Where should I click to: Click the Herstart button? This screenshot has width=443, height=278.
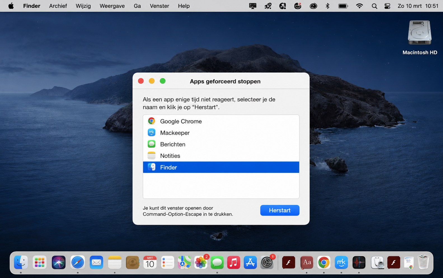(x=280, y=210)
